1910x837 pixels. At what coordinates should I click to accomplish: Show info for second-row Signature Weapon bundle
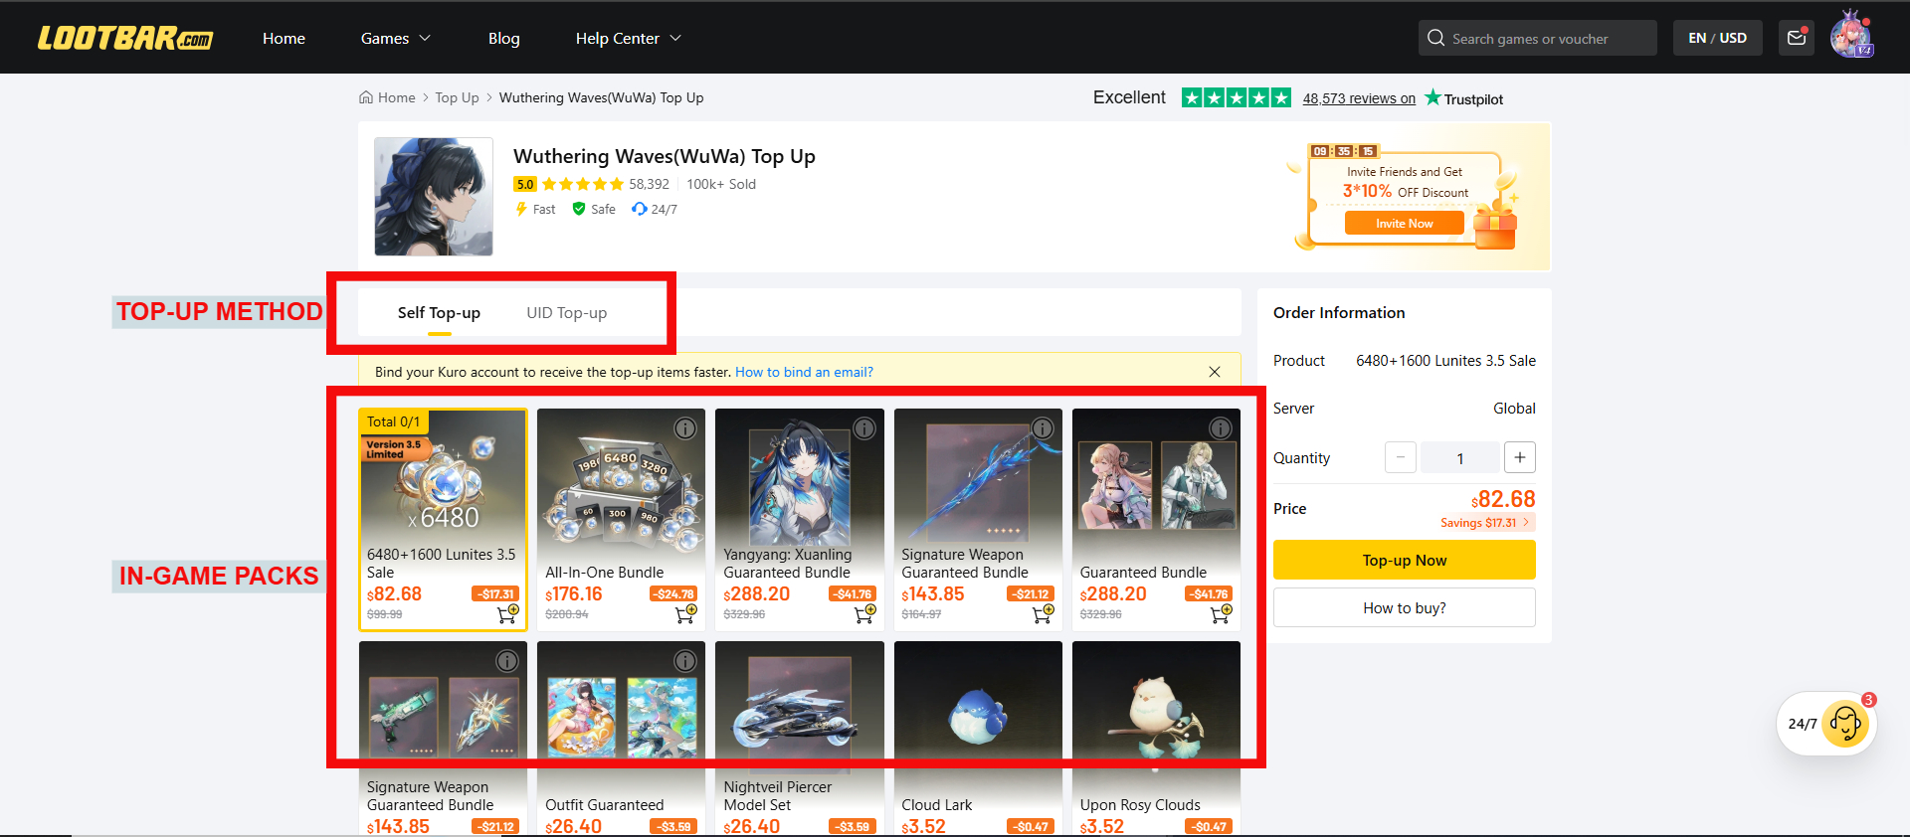pos(507,661)
